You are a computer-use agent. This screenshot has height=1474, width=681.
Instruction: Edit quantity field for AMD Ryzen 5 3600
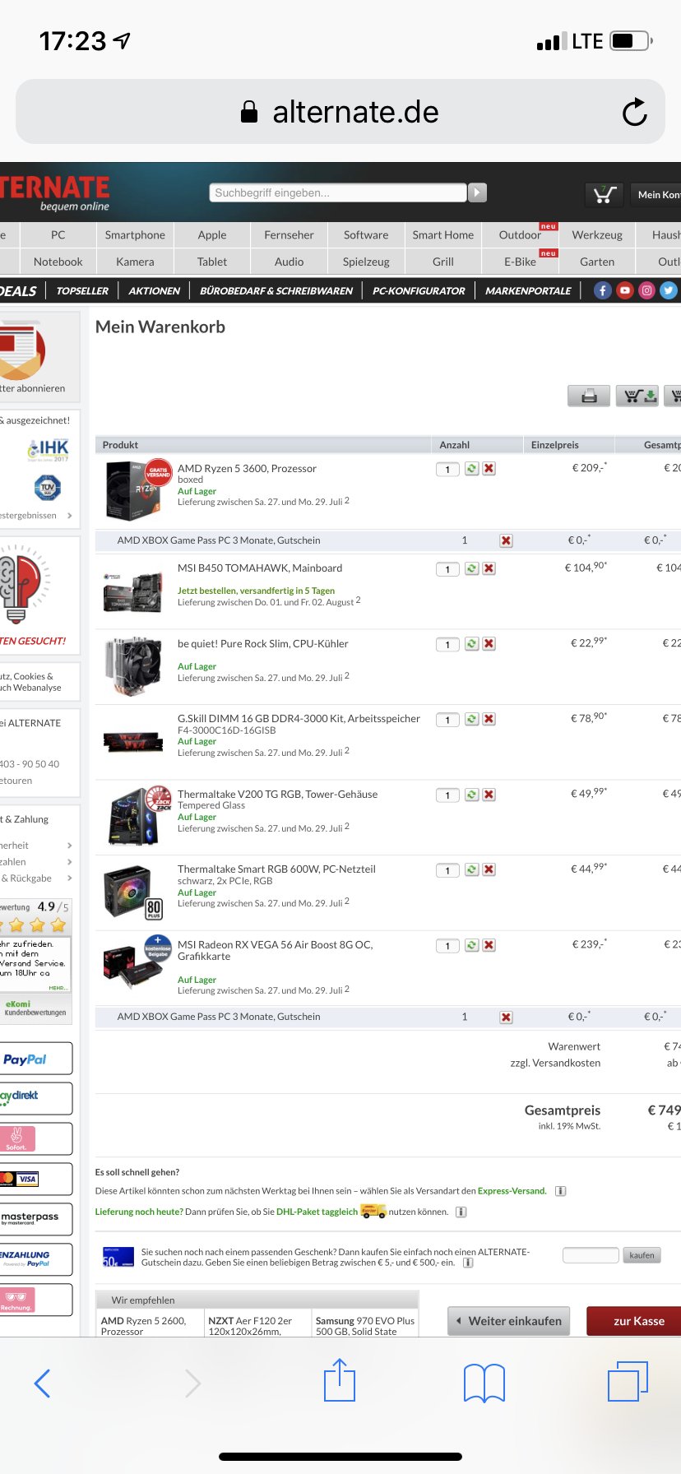coord(447,470)
